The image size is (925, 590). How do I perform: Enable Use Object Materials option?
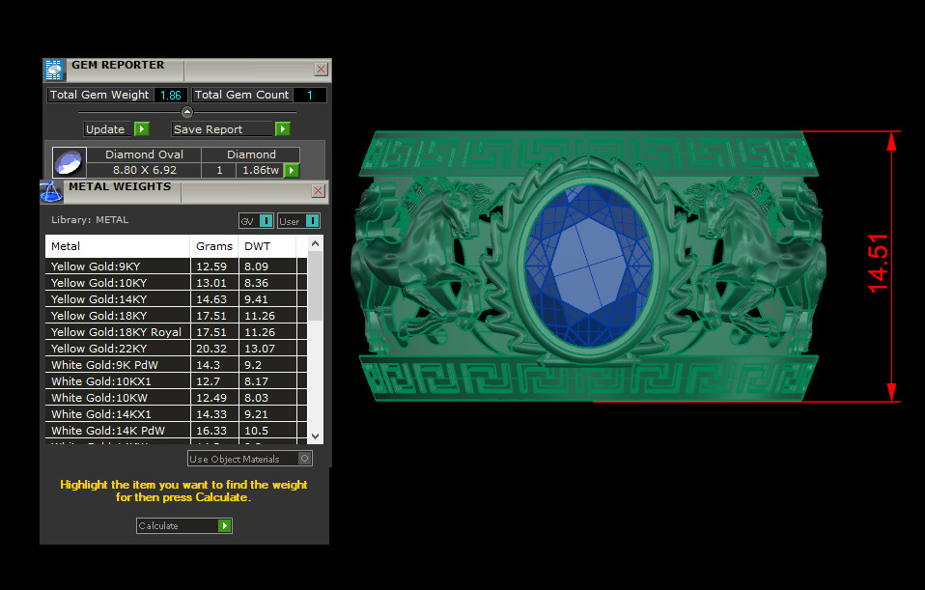pyautogui.click(x=305, y=459)
